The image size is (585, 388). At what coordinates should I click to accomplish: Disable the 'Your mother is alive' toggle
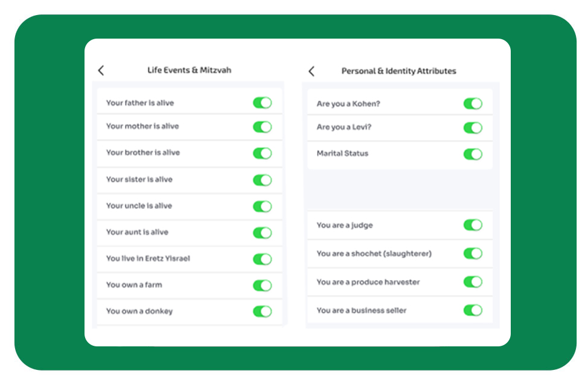point(262,127)
